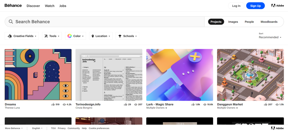Viewport: 288px width, 131px height.
Task: Click the views eye icon for Torinodesign.info
Action: 136,104
